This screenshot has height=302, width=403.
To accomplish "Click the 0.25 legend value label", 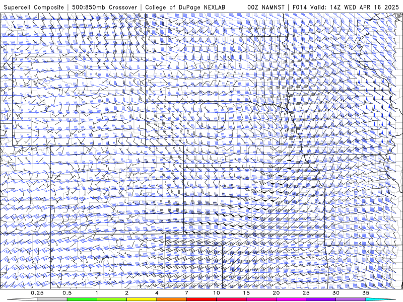I will (37, 293).
